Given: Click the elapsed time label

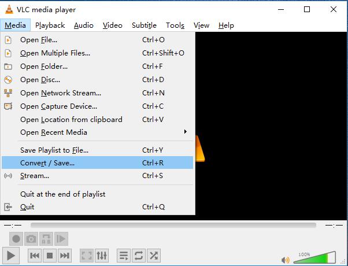Looking at the screenshot, I should pos(13,225).
